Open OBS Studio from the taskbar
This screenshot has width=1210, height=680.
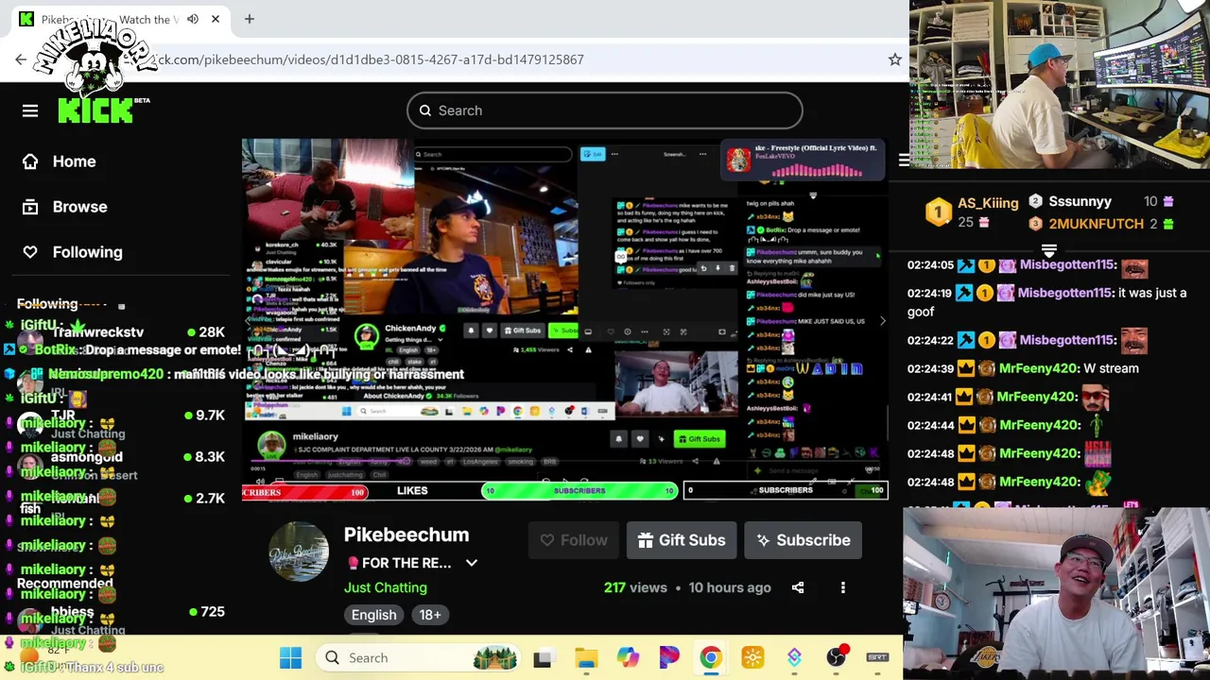click(x=836, y=657)
